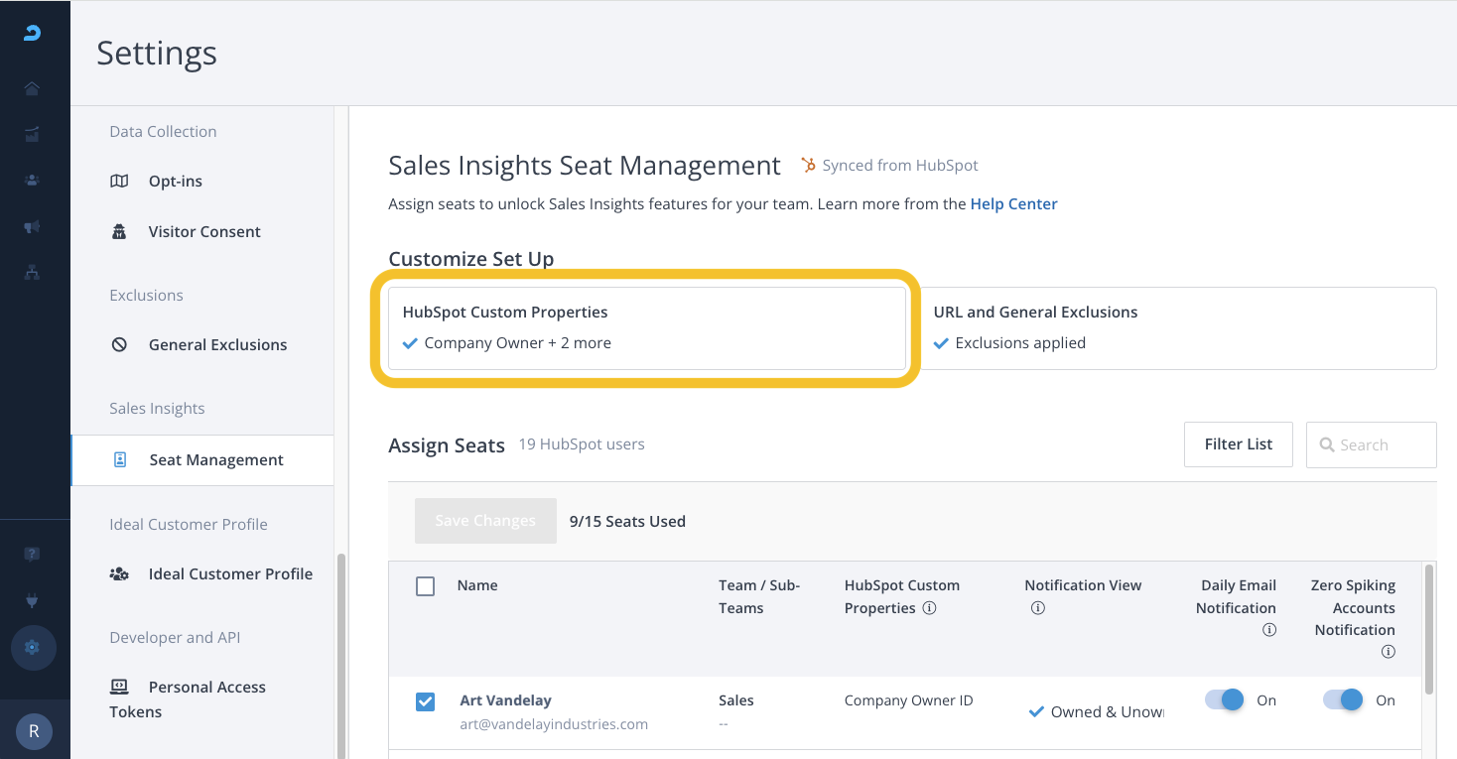Click the info icon under Notification View header

1037,608
